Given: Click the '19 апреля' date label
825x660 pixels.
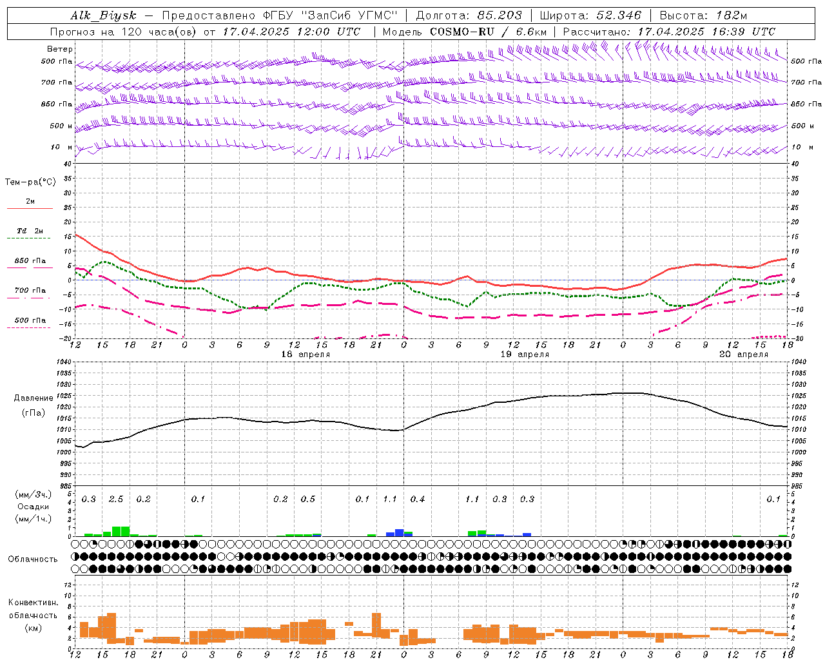Looking at the screenshot, I should 525,354.
